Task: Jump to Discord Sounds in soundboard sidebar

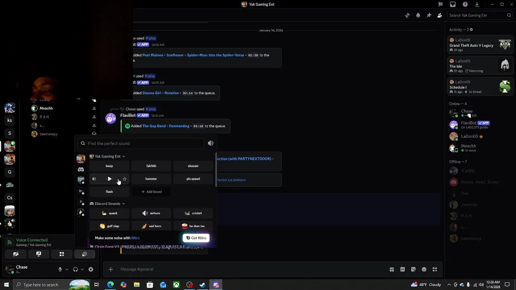Action: pyautogui.click(x=81, y=170)
